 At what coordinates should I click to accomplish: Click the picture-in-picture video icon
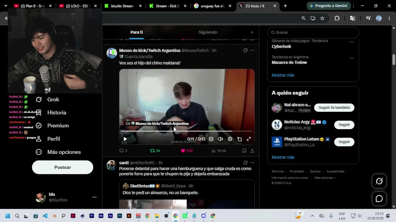click(239, 139)
